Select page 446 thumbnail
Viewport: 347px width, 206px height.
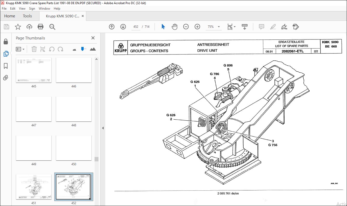(x=74, y=70)
